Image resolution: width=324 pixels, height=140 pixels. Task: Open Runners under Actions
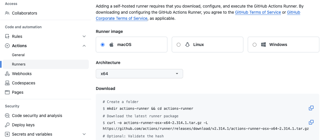click(45, 64)
